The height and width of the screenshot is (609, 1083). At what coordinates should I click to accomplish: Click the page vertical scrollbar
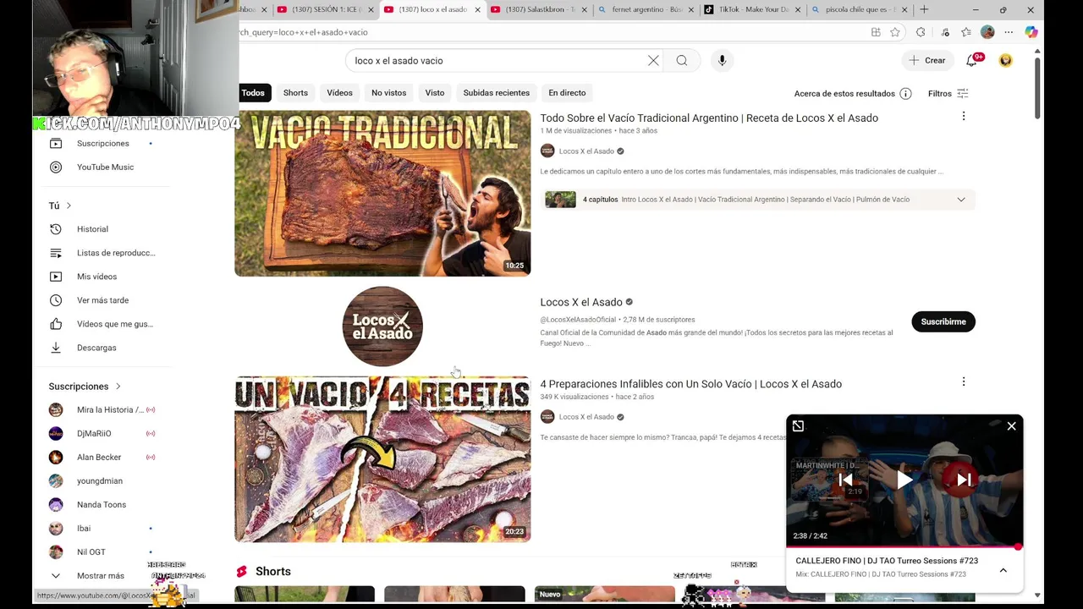tap(1036, 89)
